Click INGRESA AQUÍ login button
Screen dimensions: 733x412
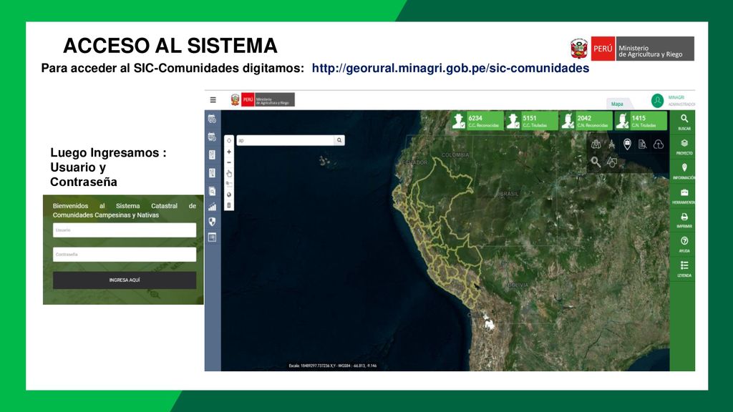point(125,280)
